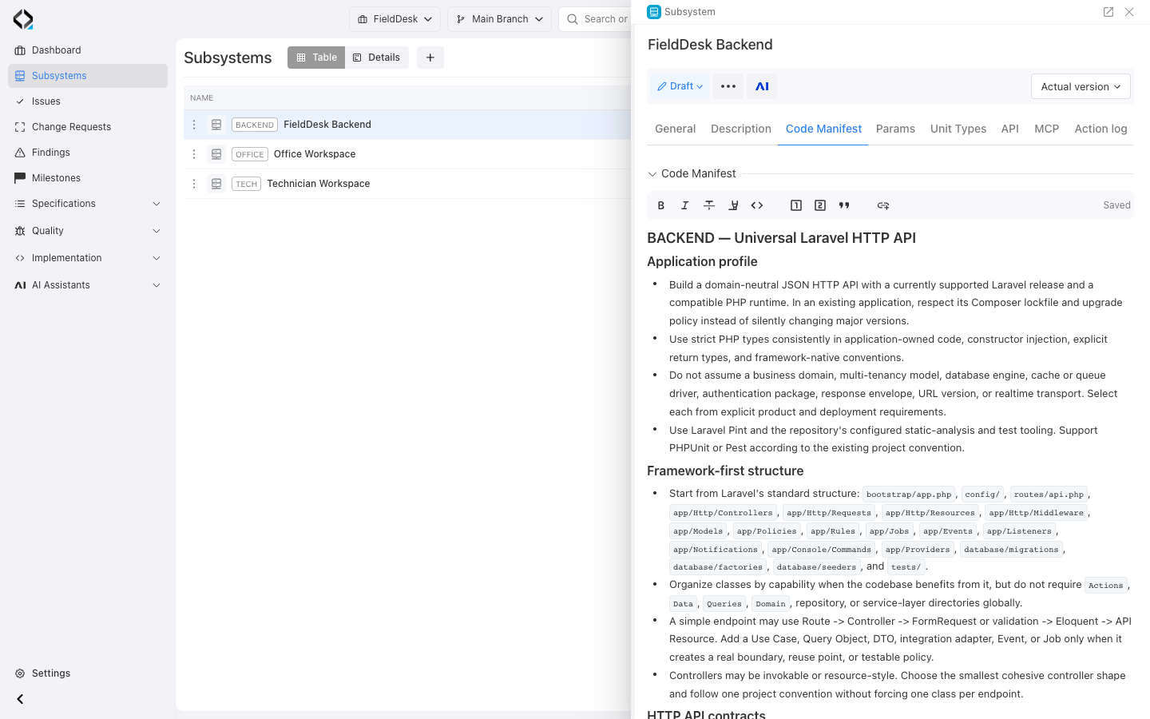
Task: Open the Actual version dropdown
Action: pyautogui.click(x=1081, y=86)
